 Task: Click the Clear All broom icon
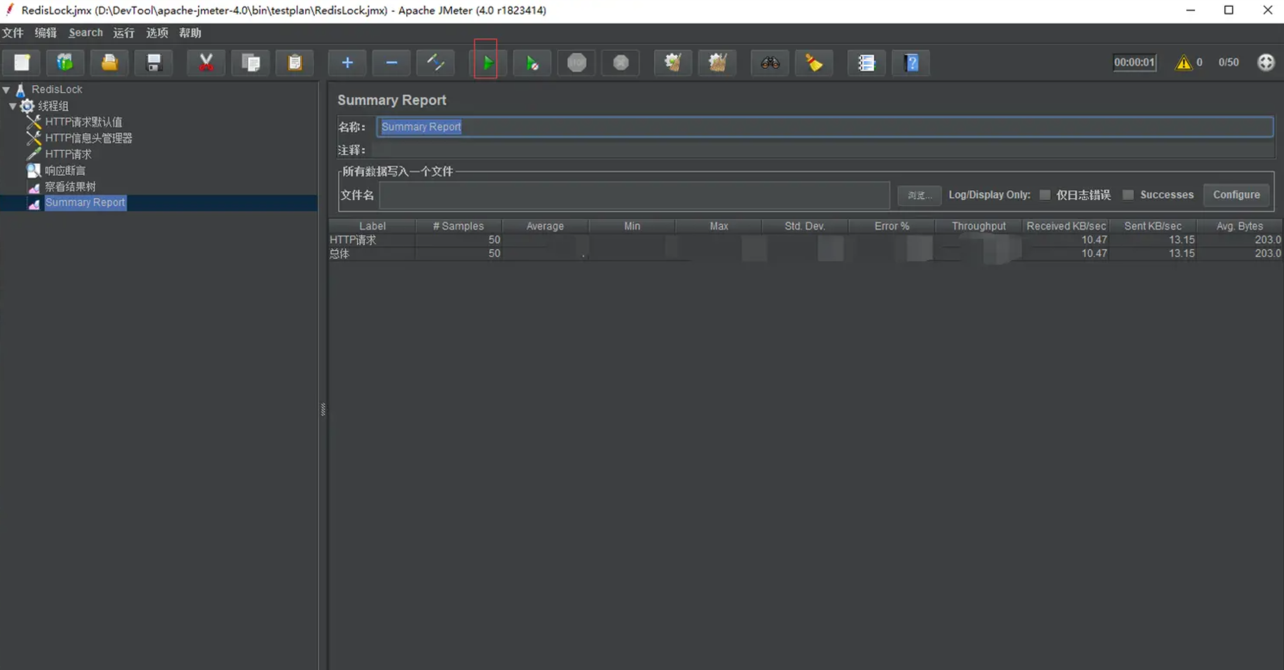click(x=717, y=63)
